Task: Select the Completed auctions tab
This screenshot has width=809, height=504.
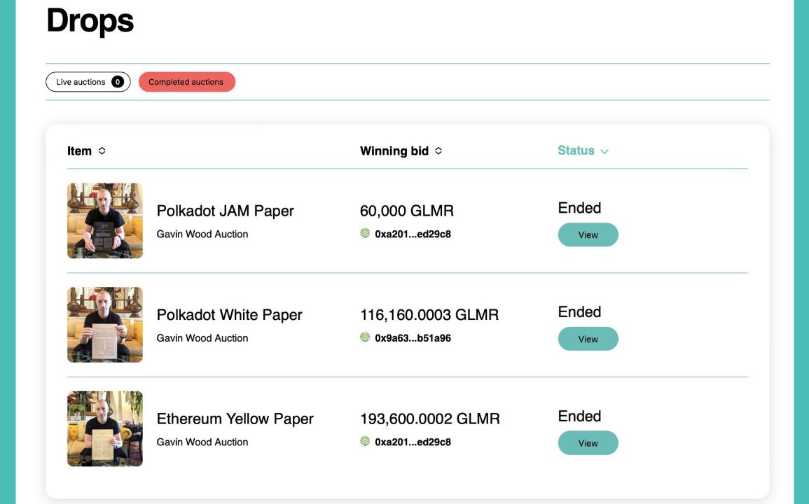Action: click(x=187, y=82)
